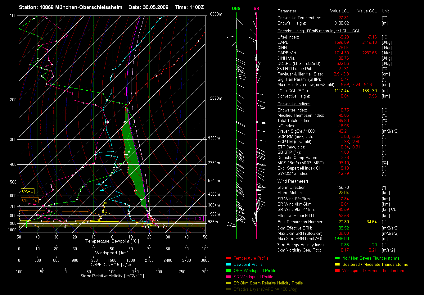Click the Station 10868 München-Oberschleissheim title
The image size is (424, 295).
point(70,7)
